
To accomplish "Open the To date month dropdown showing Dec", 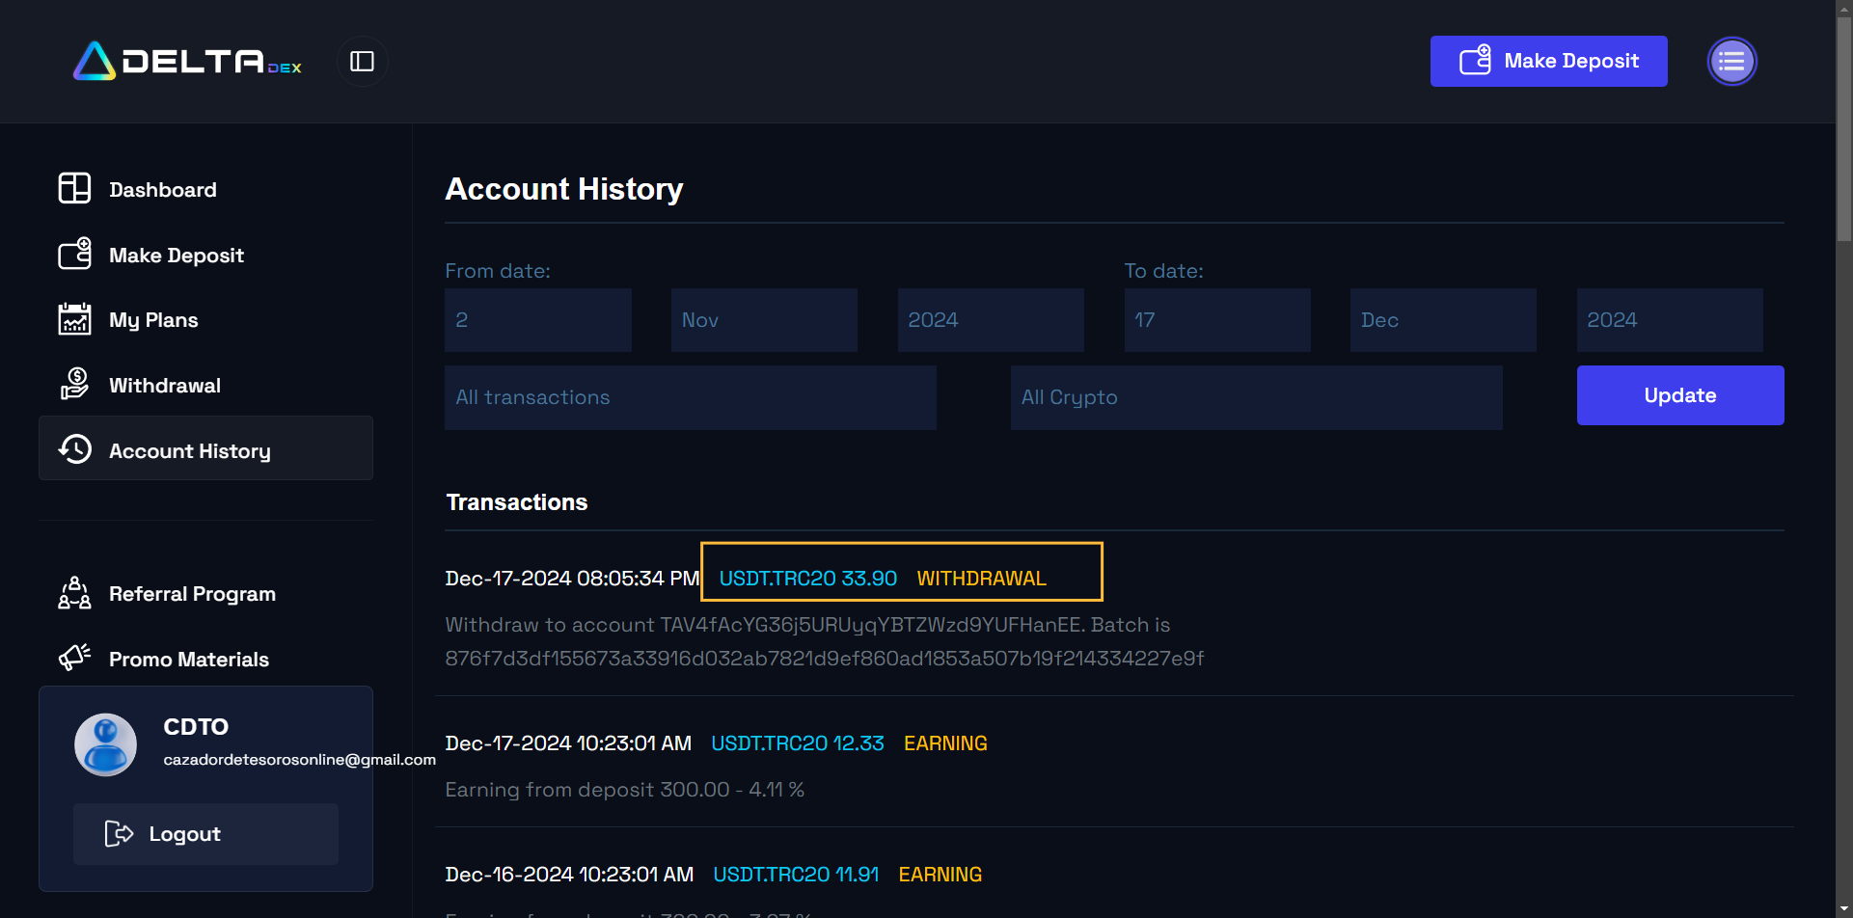I will click(1442, 320).
